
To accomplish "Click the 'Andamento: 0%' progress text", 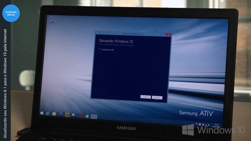I will (x=108, y=50).
